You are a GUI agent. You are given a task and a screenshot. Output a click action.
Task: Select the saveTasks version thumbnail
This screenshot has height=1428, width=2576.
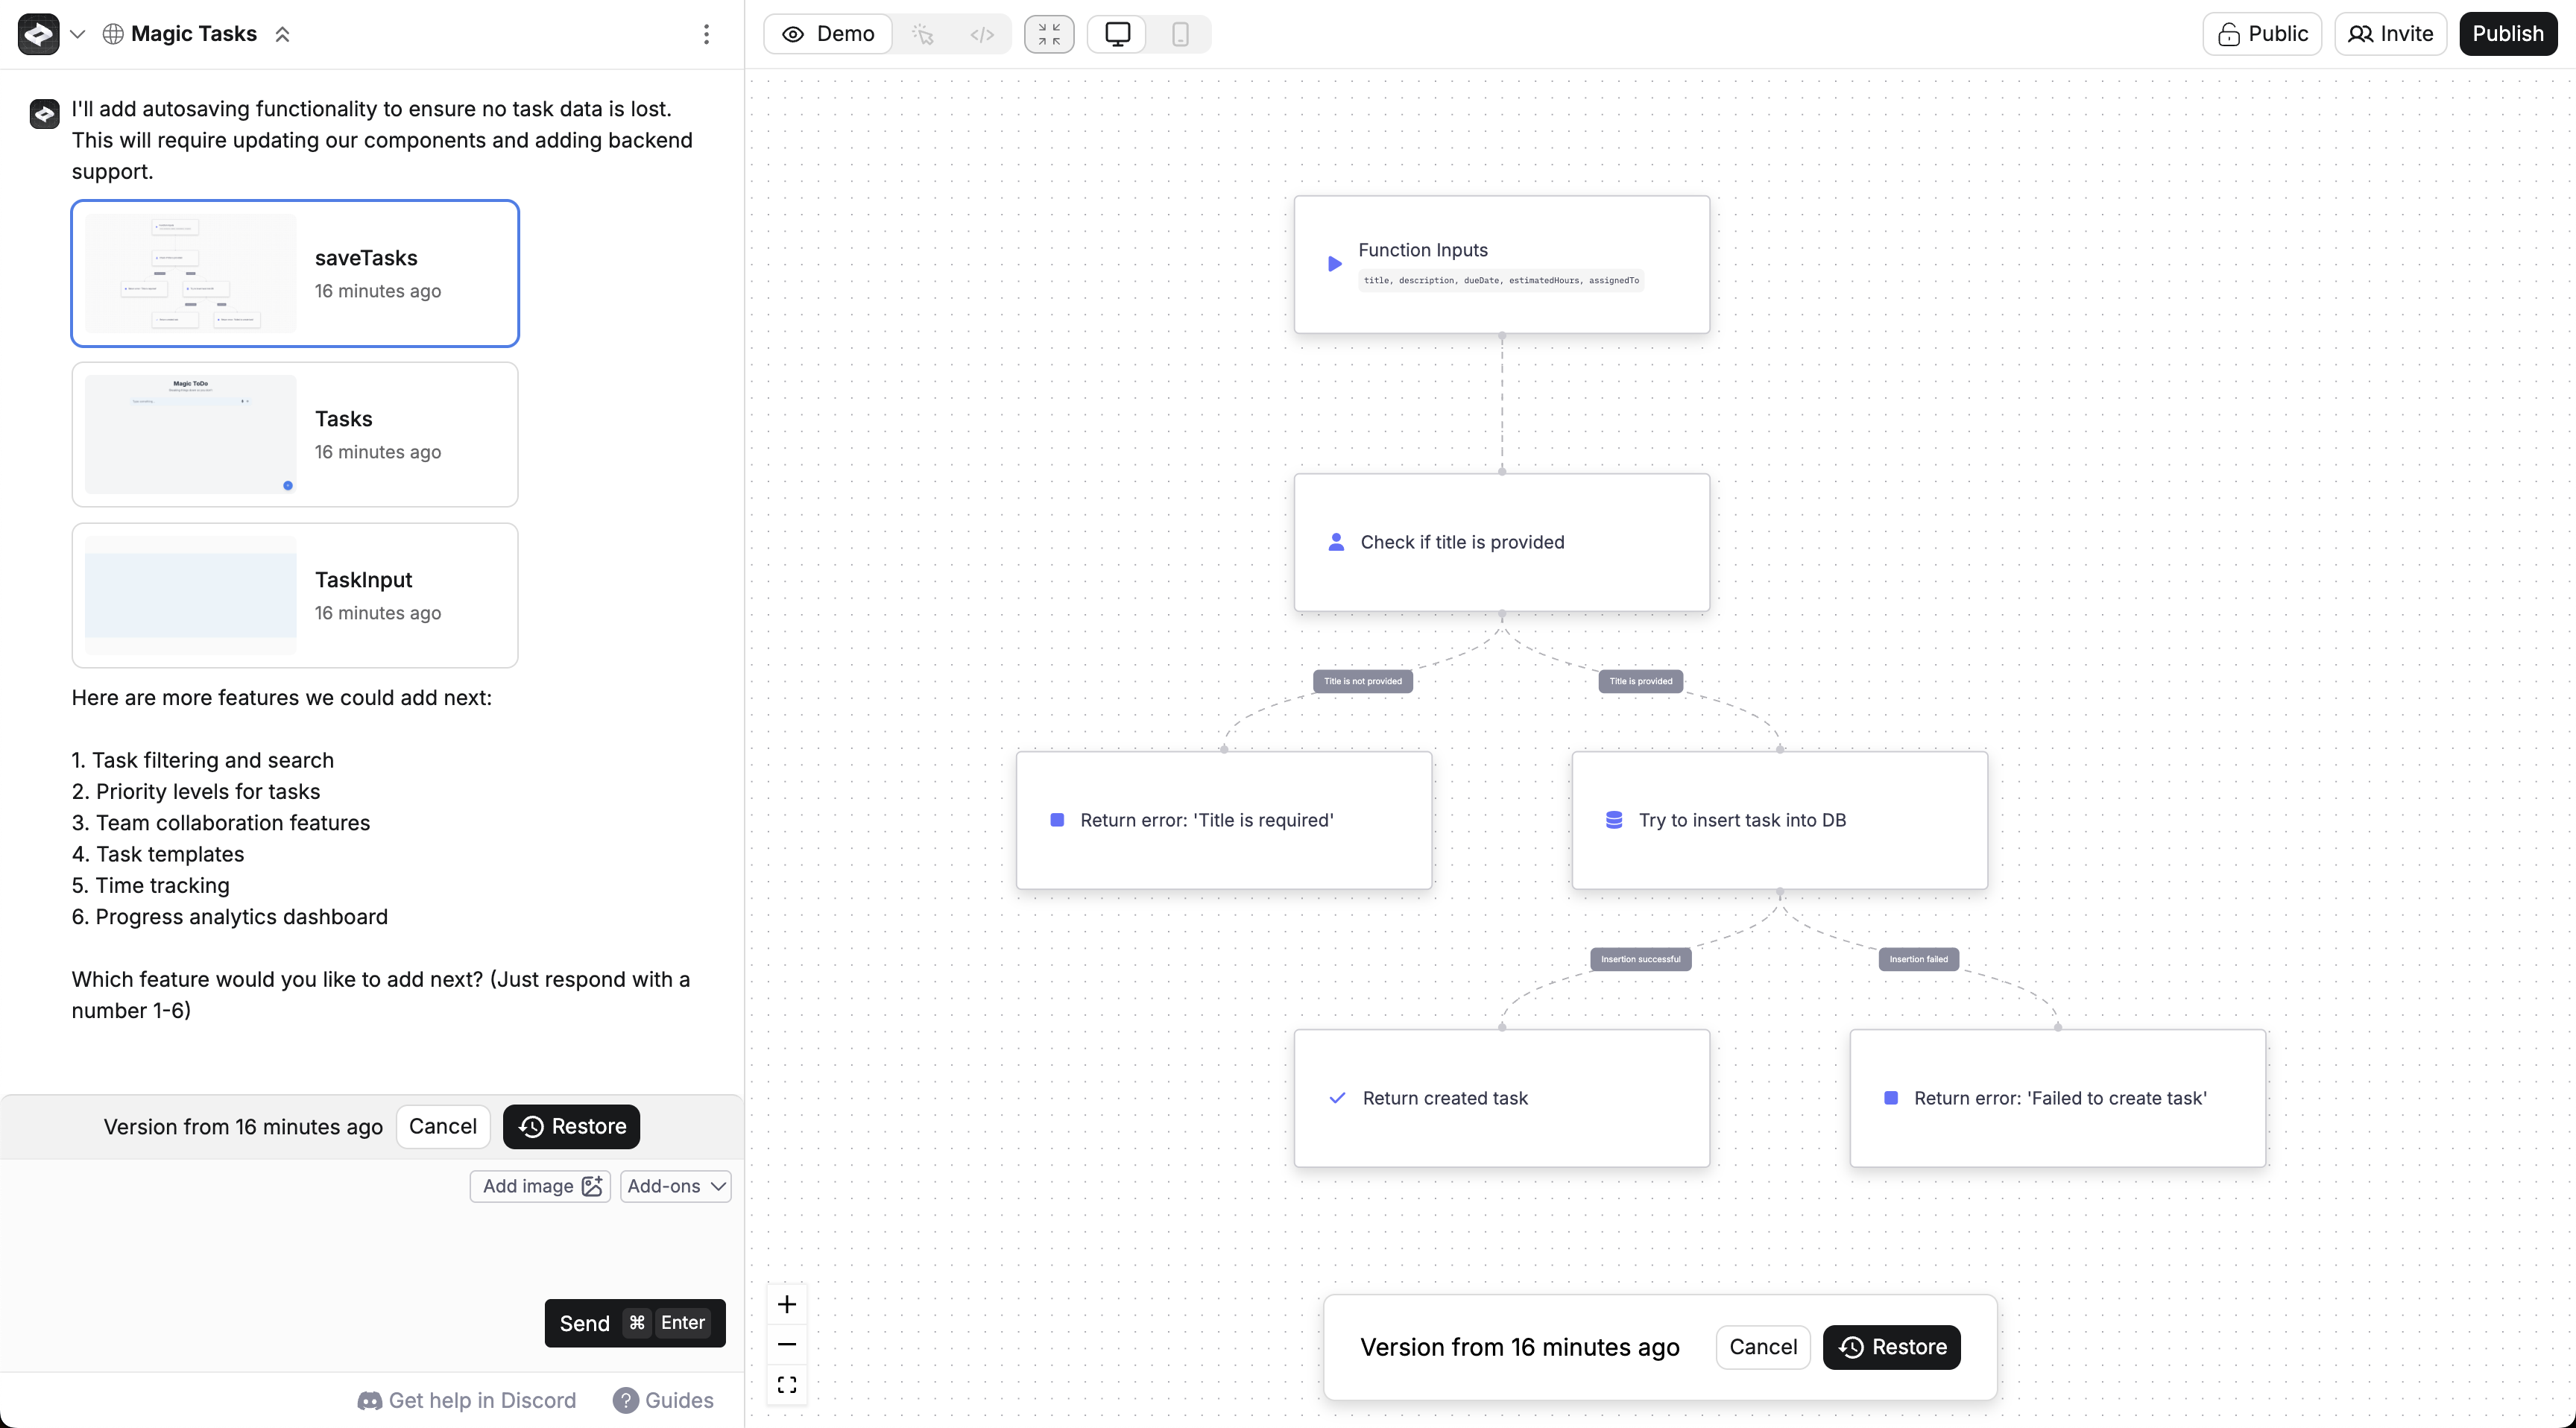pos(190,273)
